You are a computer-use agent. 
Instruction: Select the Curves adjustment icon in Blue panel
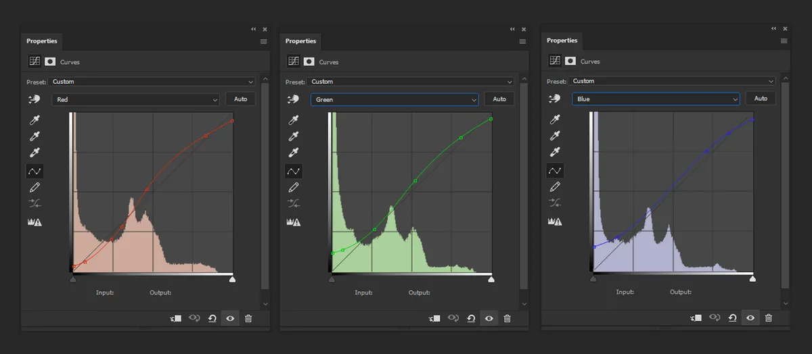pyautogui.click(x=554, y=61)
